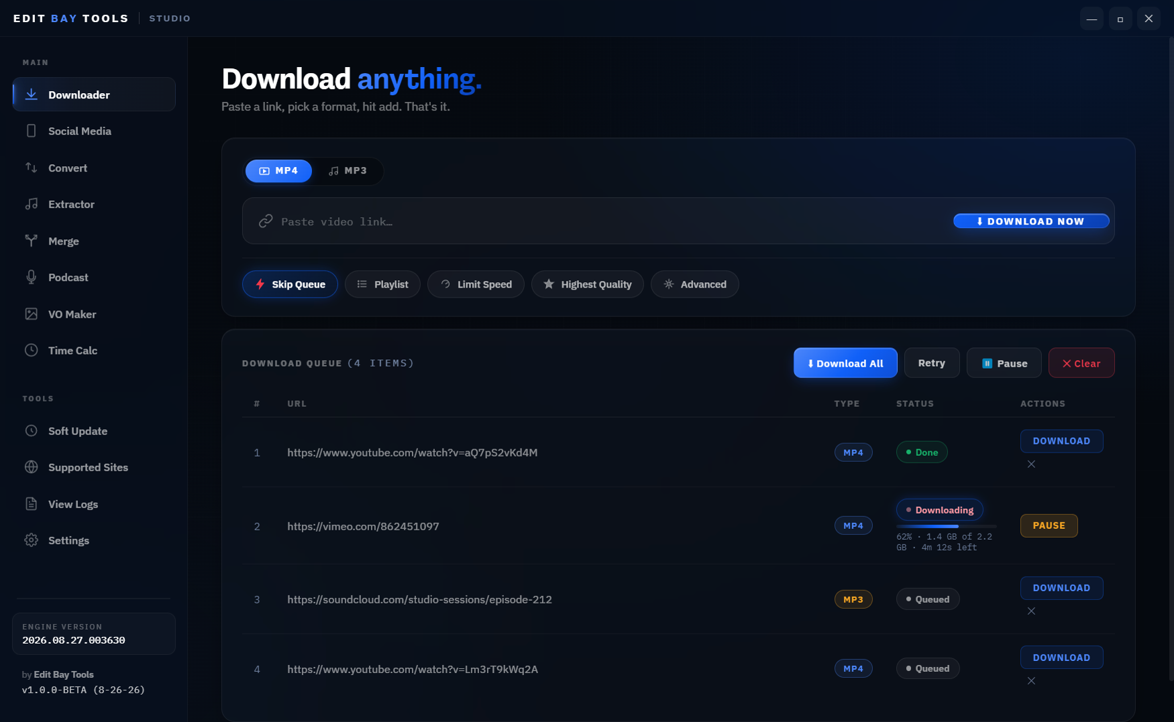The width and height of the screenshot is (1174, 722).
Task: Click the Retry button
Action: pos(932,363)
